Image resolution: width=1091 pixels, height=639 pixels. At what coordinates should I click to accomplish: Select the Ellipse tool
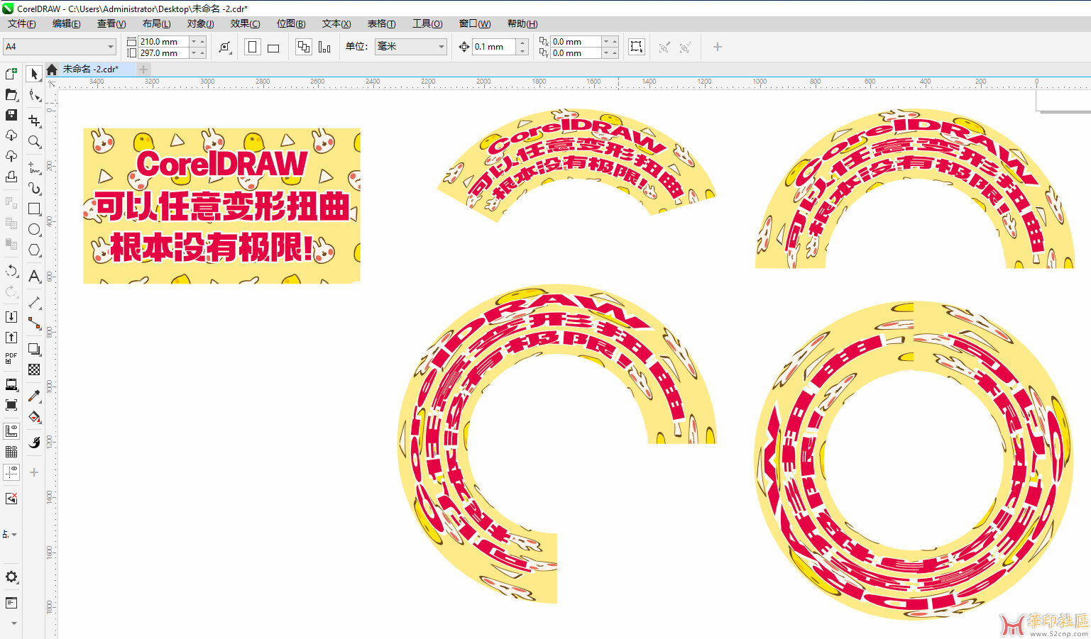tap(34, 229)
